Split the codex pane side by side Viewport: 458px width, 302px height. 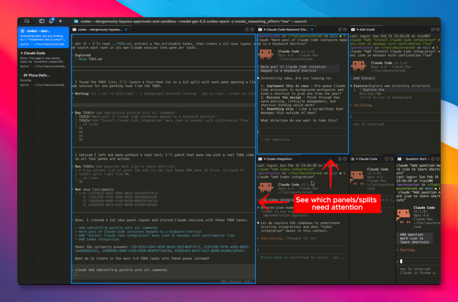tap(247, 30)
